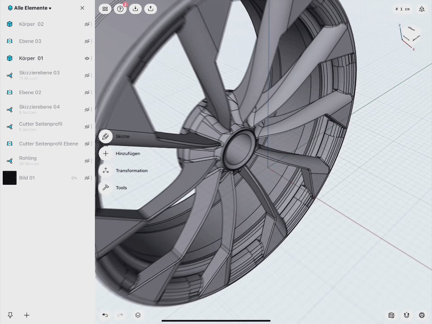Image resolution: width=432 pixels, height=324 pixels.
Task: Open the Tools menu label
Action: point(121,188)
